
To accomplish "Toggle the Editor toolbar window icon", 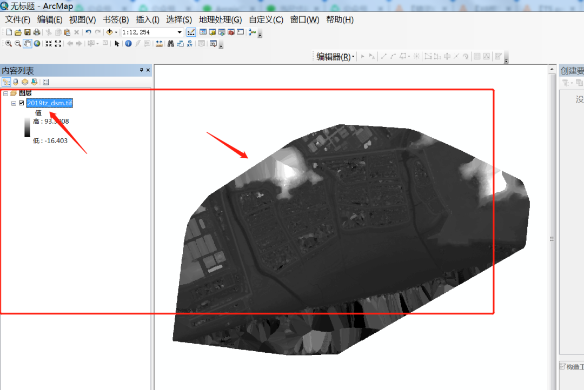I will pyautogui.click(x=191, y=32).
